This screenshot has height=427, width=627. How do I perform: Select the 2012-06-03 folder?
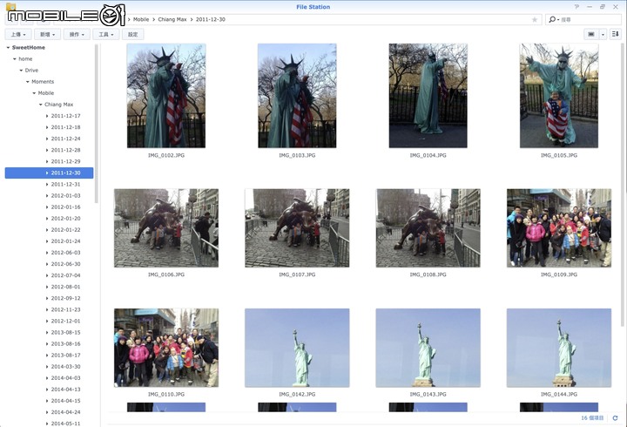click(65, 253)
